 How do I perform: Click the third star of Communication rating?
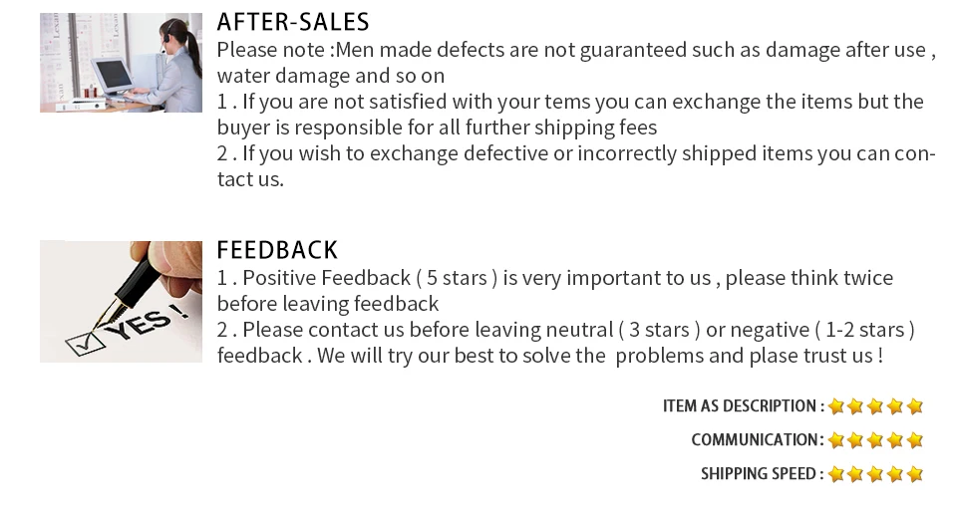point(875,439)
